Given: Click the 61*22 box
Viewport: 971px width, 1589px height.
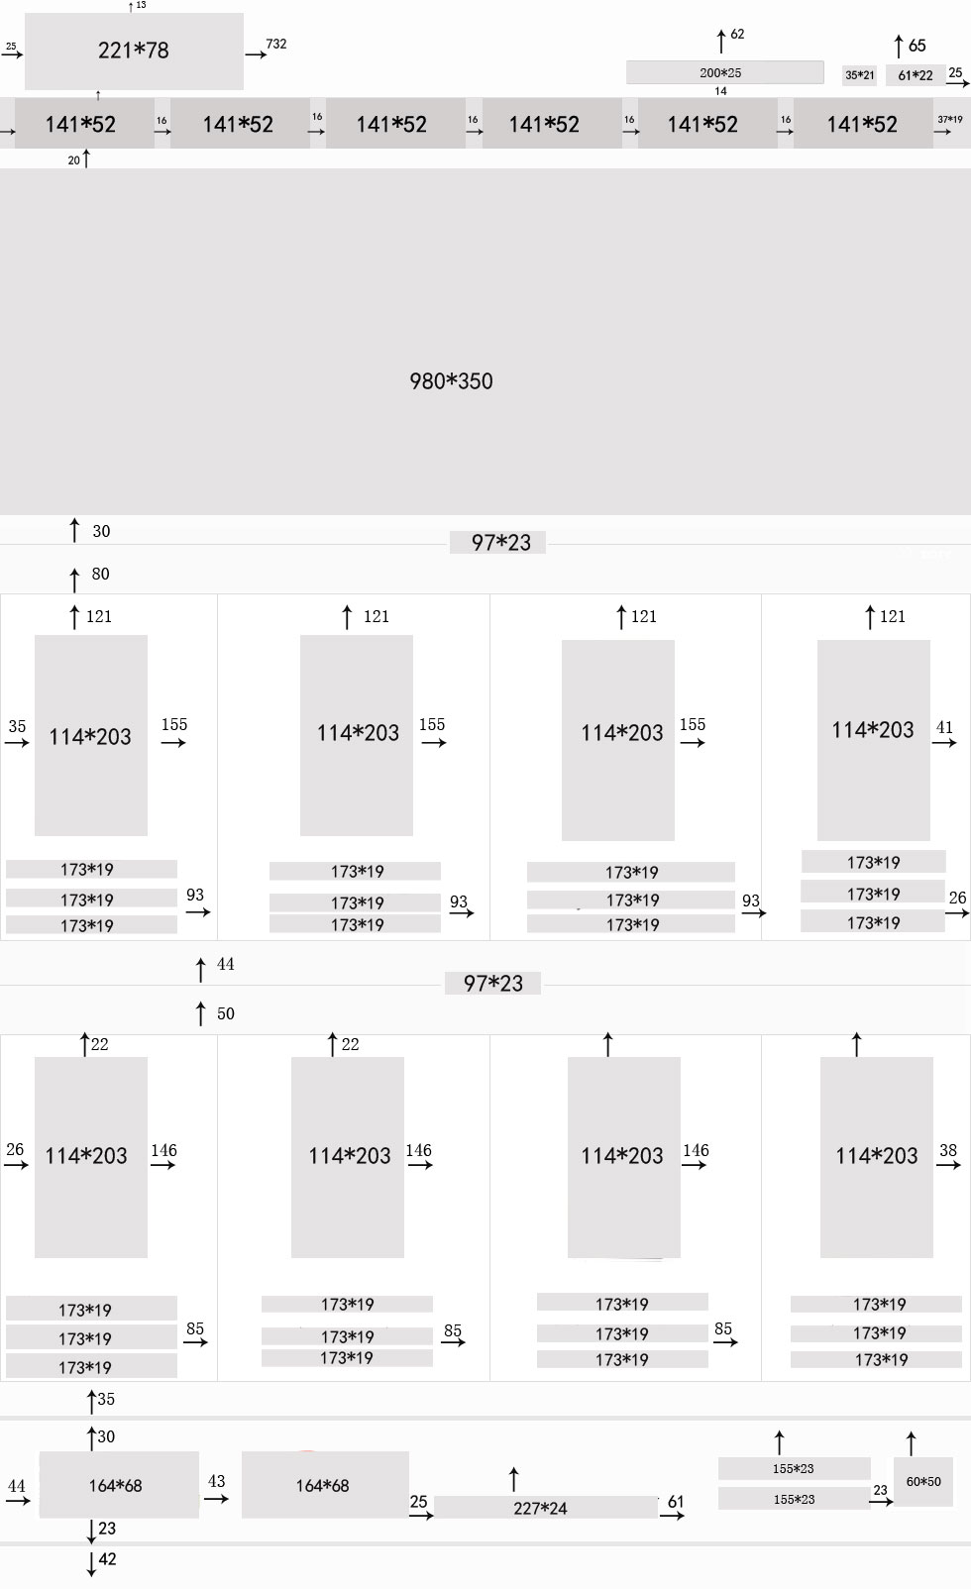Looking at the screenshot, I should pos(916,75).
